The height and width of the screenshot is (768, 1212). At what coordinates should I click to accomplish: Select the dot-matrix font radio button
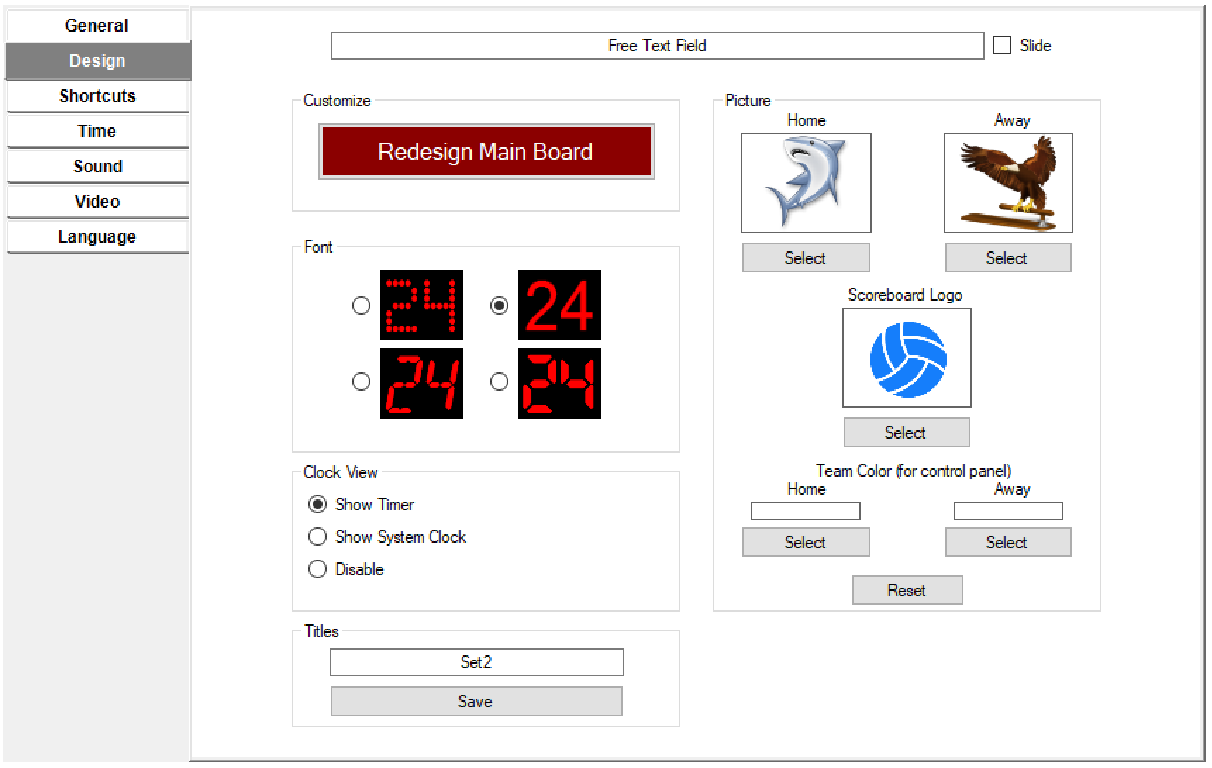coord(361,306)
